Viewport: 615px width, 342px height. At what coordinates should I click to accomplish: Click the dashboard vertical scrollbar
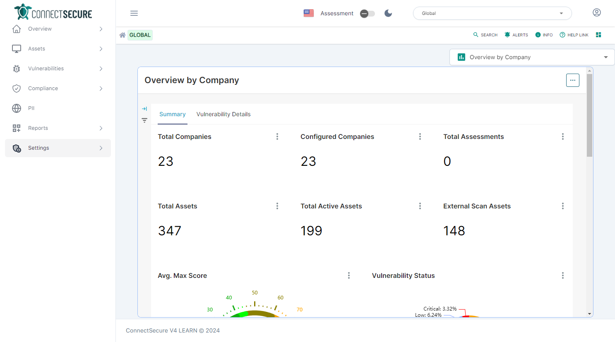[589, 116]
